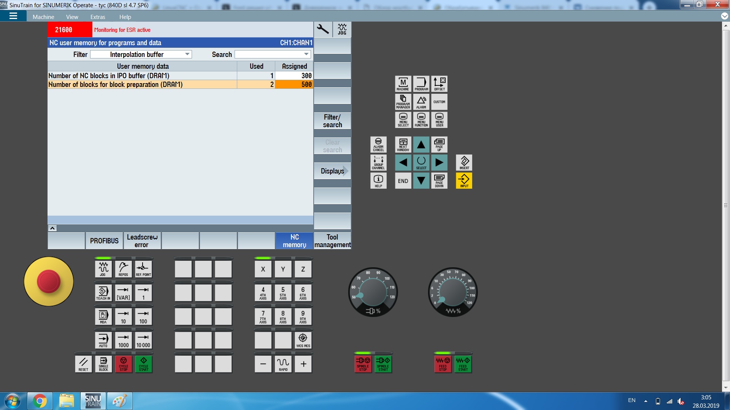Click the yellow INPUT key
This screenshot has width=730, height=410.
pyautogui.click(x=464, y=181)
